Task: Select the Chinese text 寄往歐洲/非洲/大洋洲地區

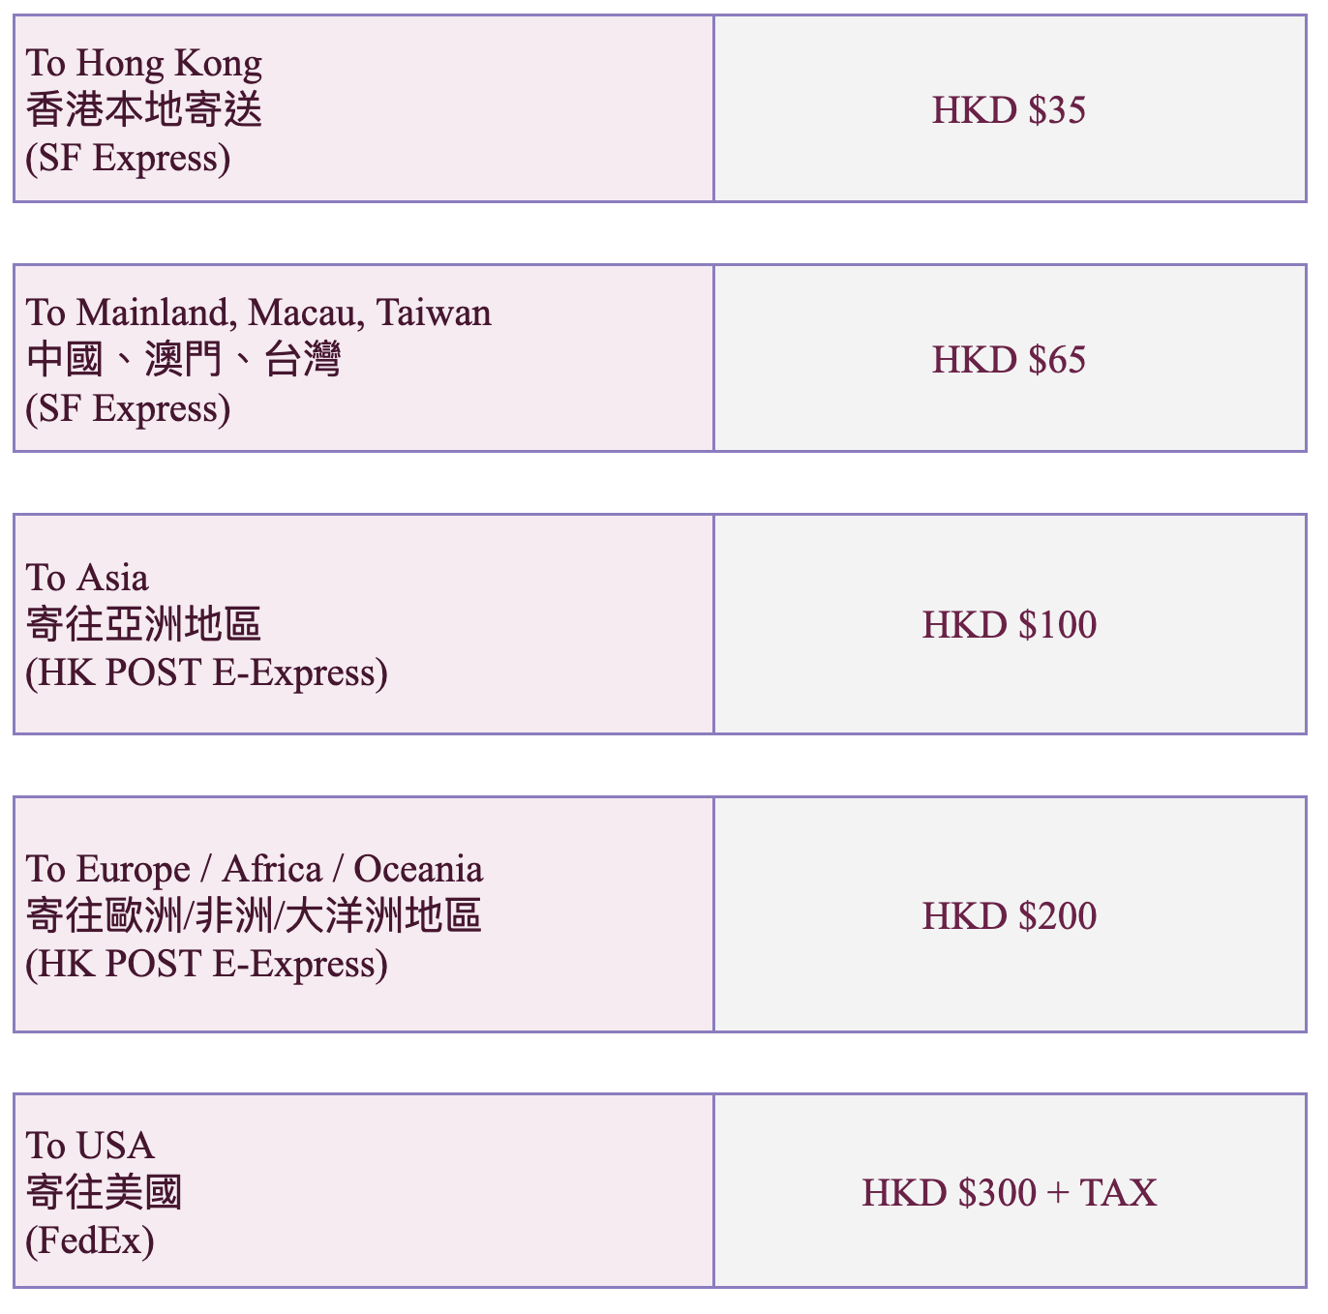Action: pos(254,915)
